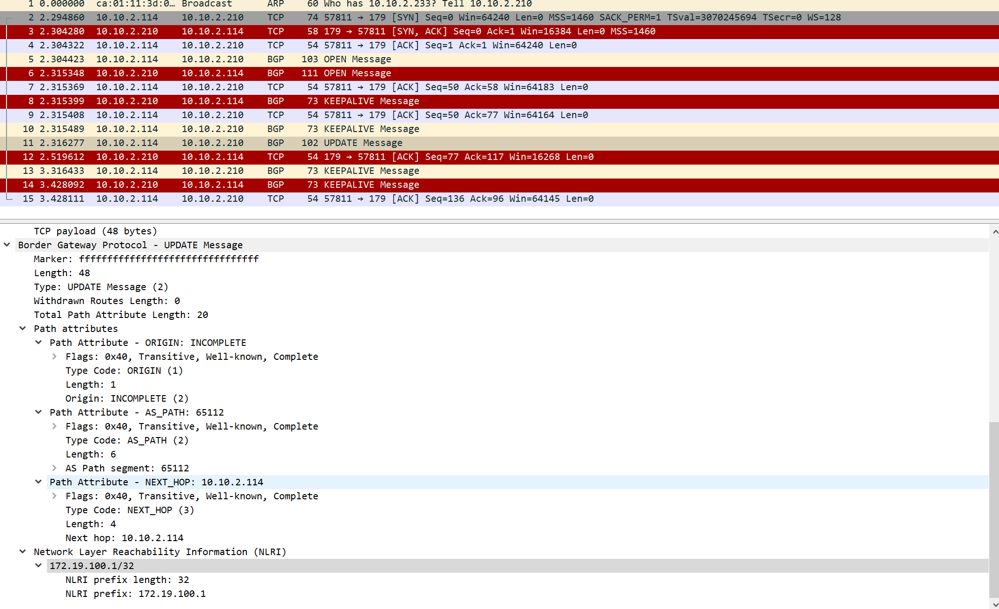Select the NLRI prefix: 172.19.100.1 line

(135, 594)
